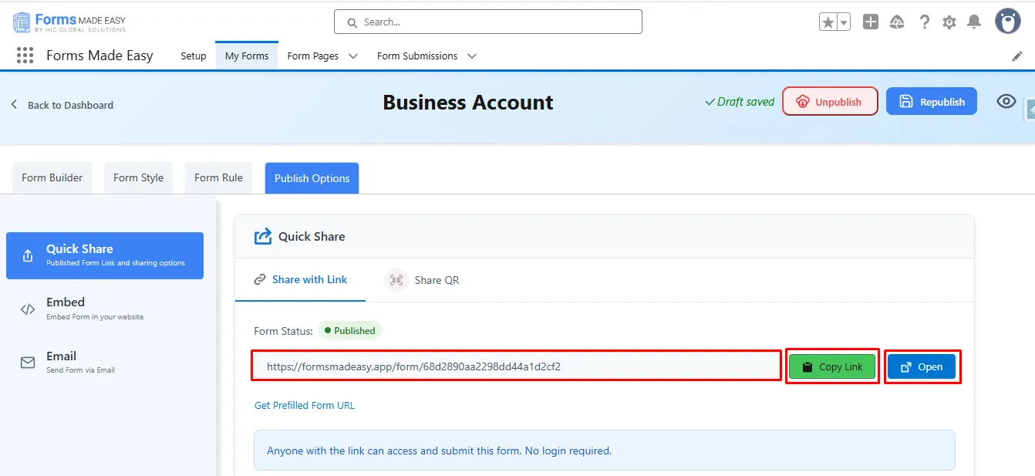This screenshot has width=1035, height=476.
Task: Click the Get Prefilled Form URL link
Action: click(x=305, y=405)
